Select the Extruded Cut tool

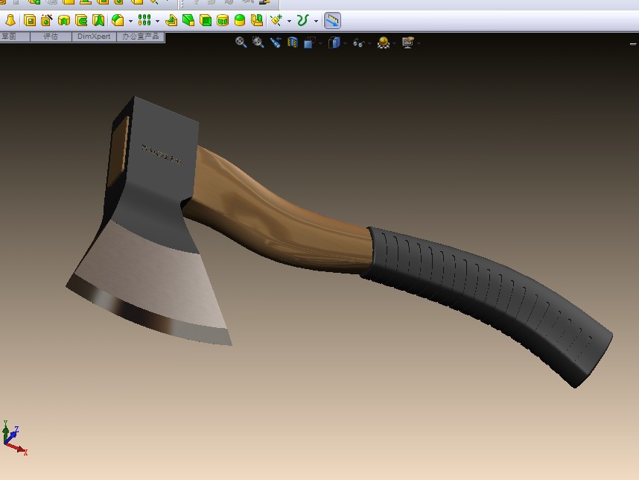30,20
